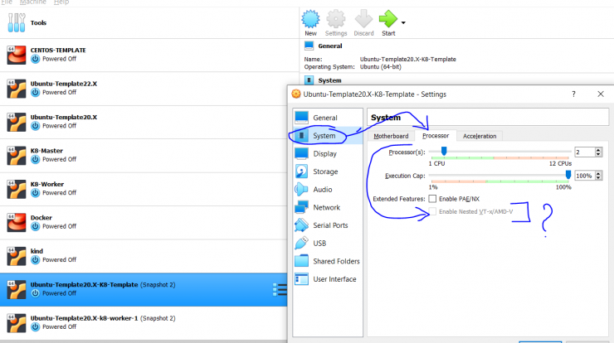Click the help question mark in Settings title bar
Viewport: 614px width, 343px height.
(x=573, y=94)
